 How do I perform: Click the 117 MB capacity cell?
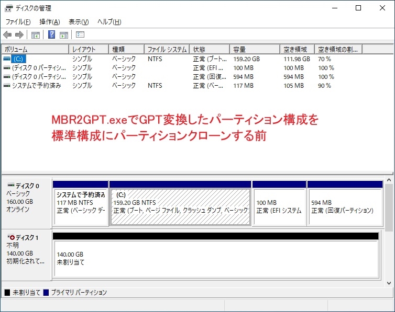coord(244,86)
